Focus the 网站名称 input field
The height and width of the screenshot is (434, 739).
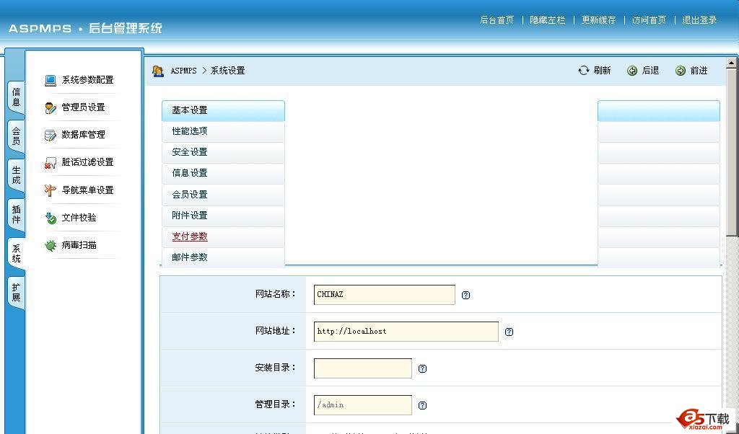tap(385, 295)
